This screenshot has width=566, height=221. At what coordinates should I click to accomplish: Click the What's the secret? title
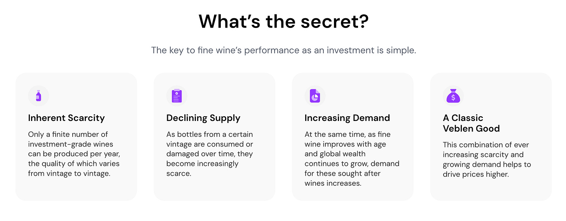(283, 22)
